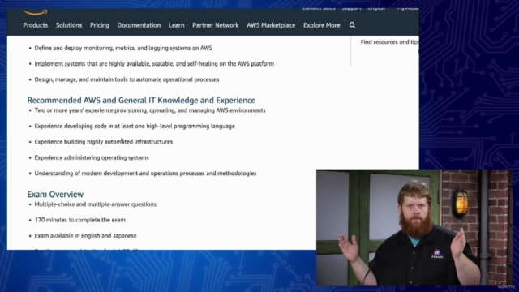The width and height of the screenshot is (519, 292).
Task: Select the 'Exam Overview' heading
Action: click(x=55, y=194)
